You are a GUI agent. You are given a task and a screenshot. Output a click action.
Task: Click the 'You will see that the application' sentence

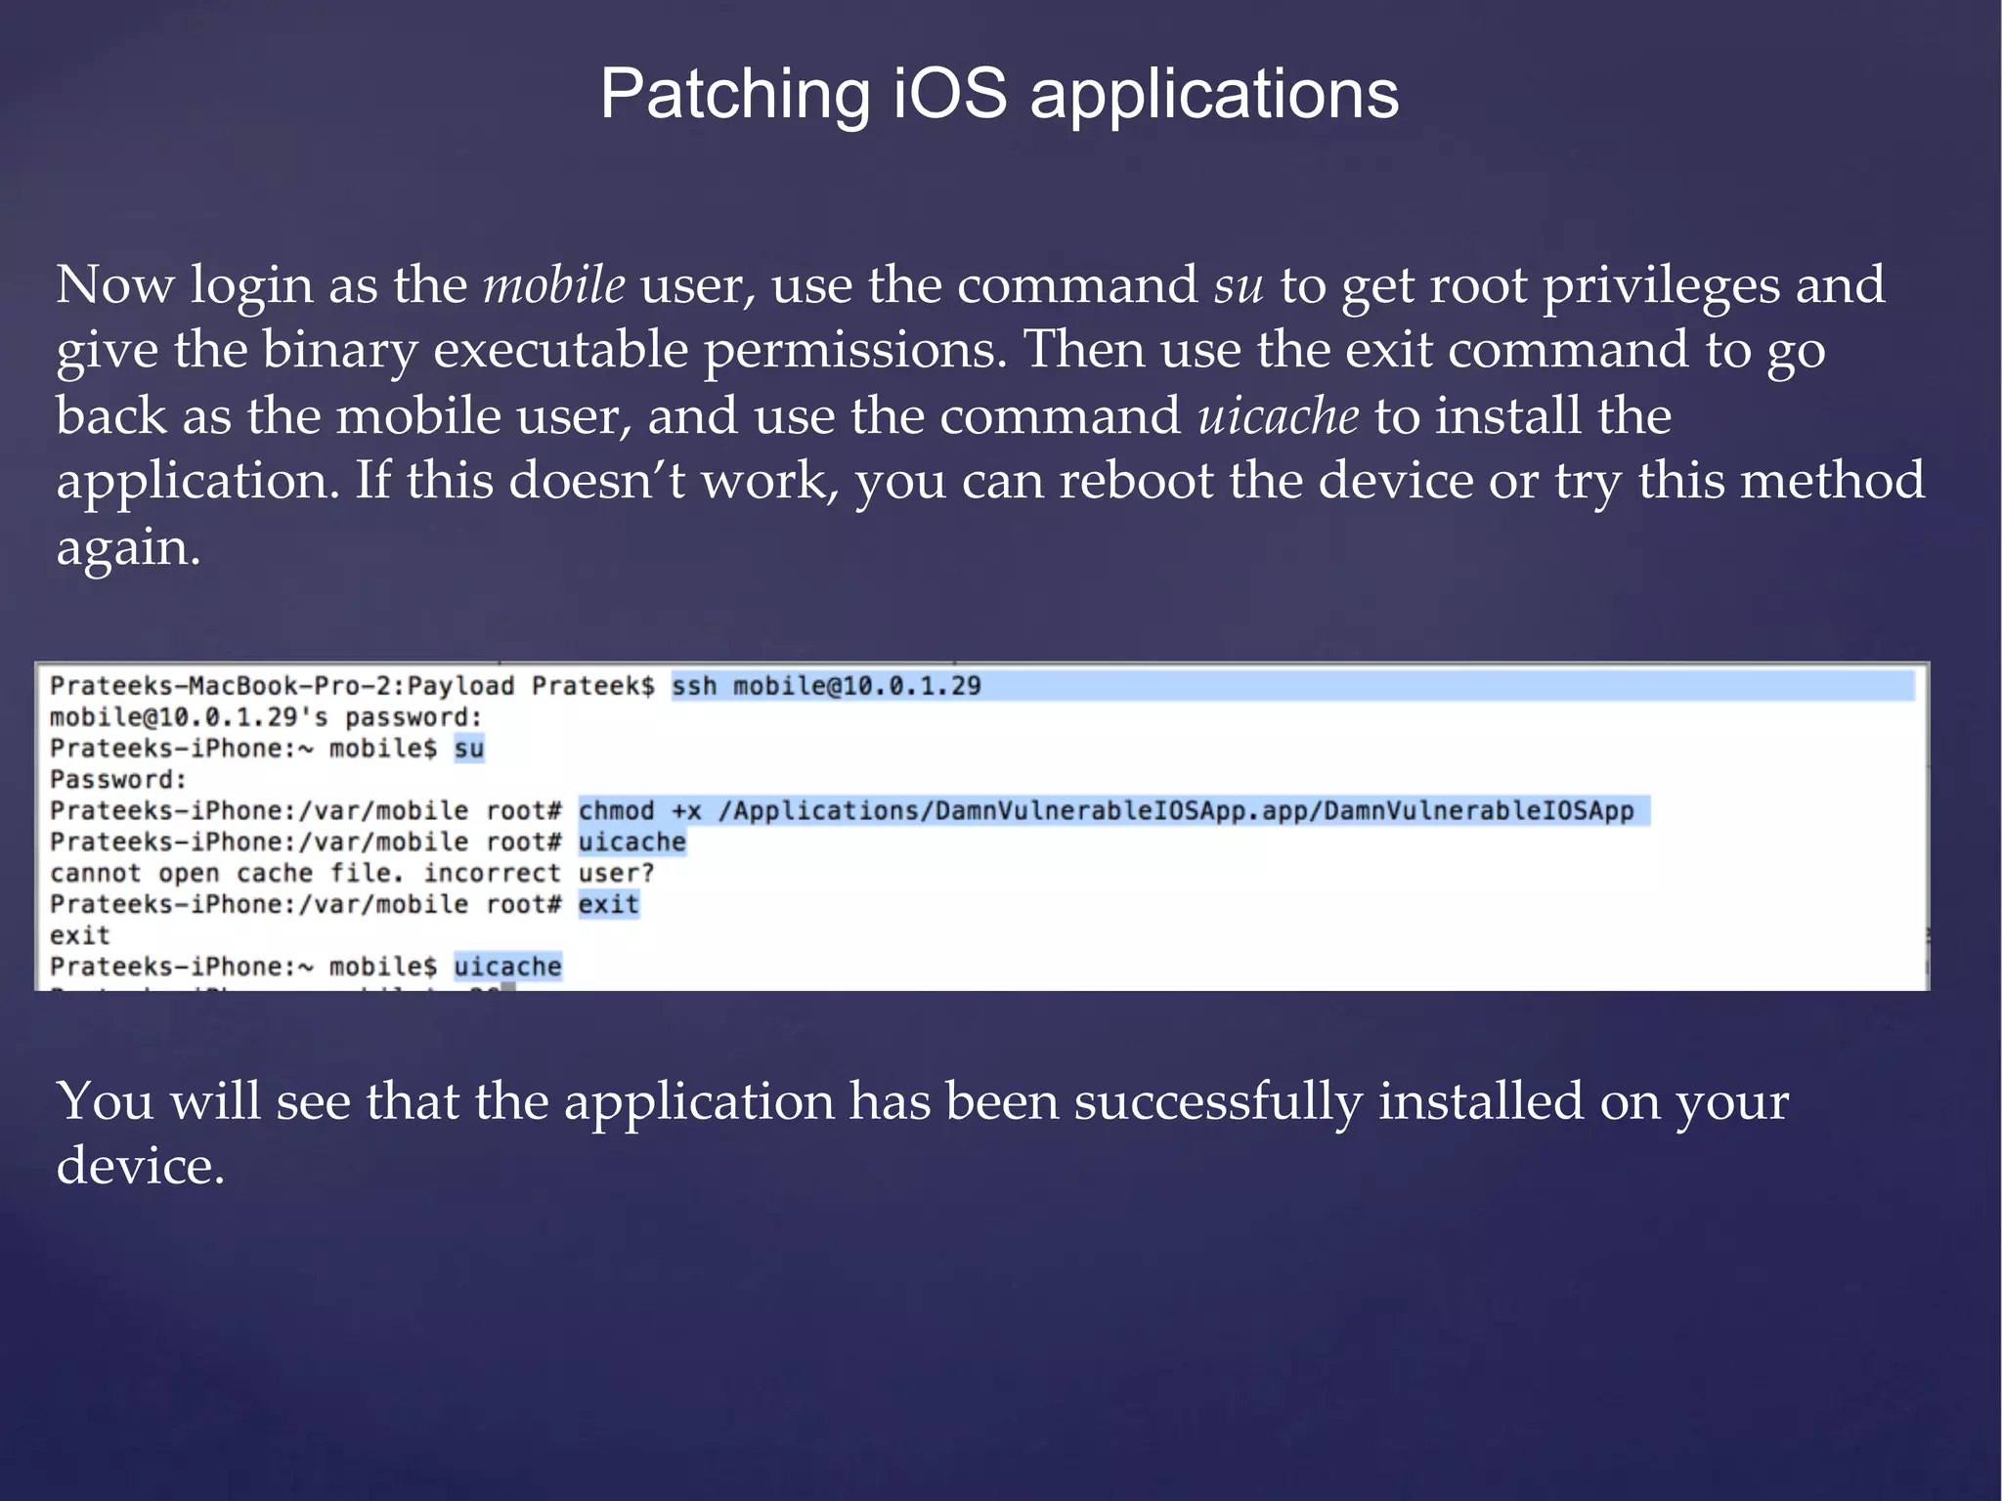[x=923, y=1133]
